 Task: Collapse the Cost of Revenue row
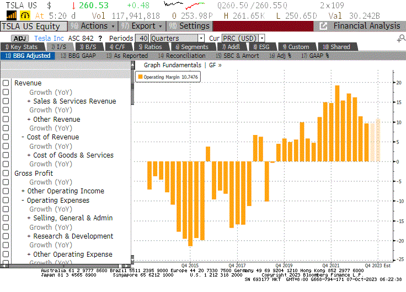coord(23,137)
